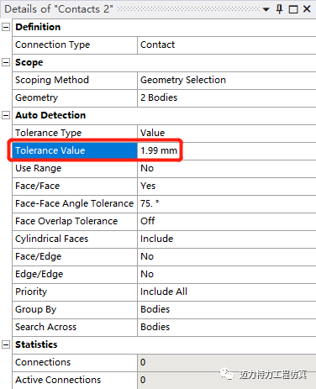The height and width of the screenshot is (389, 316).
Task: Collapse the Auto Detection section
Action: 6,115
